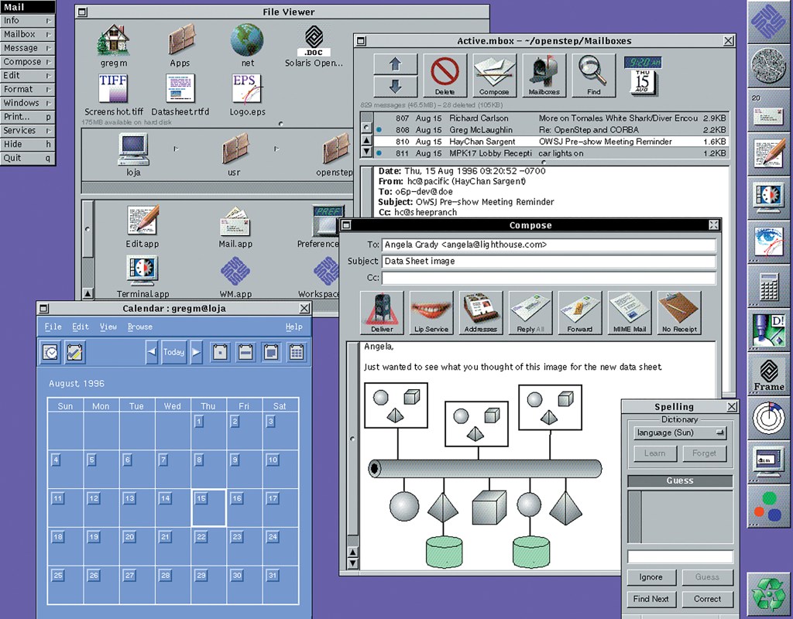Click the Frame application icon in the dock
The width and height of the screenshot is (793, 619).
tap(769, 375)
